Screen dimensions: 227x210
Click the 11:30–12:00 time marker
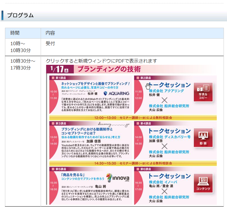click(138, 95)
